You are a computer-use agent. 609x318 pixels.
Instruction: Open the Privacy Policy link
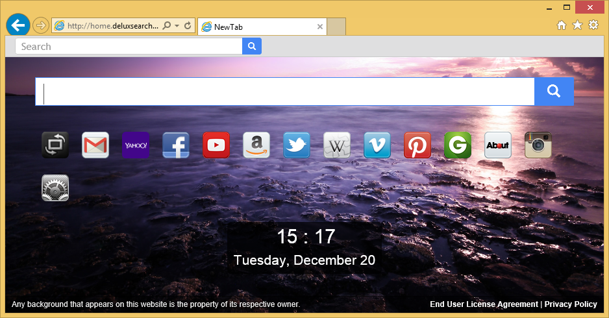tap(571, 304)
